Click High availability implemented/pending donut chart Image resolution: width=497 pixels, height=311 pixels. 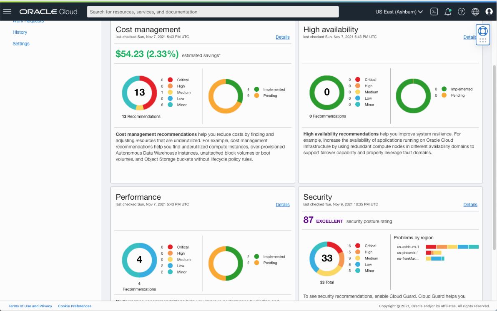pyautogui.click(x=413, y=96)
